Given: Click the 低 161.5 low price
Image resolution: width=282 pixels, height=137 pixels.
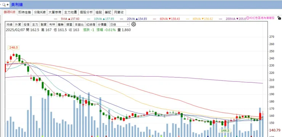Looking at the screenshot, I should [60, 30].
